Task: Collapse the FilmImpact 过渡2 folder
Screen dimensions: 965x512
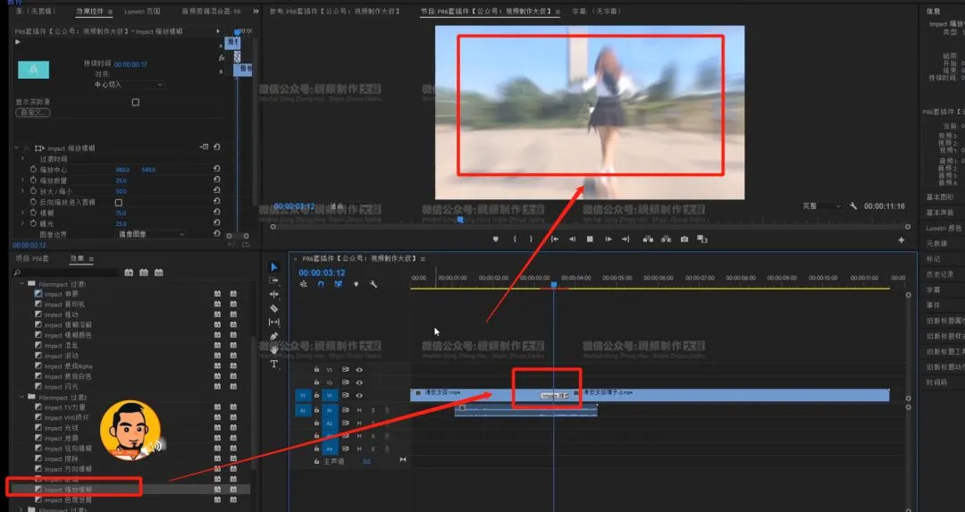Action: pos(22,397)
